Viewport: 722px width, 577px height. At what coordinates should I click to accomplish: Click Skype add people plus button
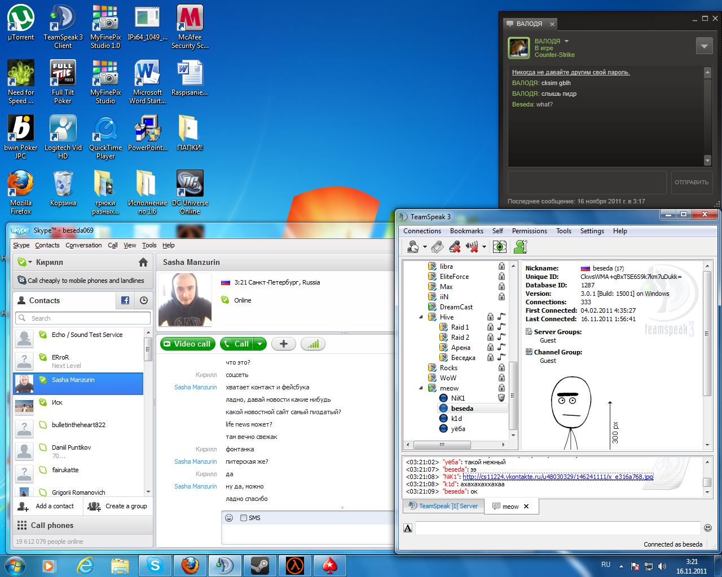coord(284,344)
